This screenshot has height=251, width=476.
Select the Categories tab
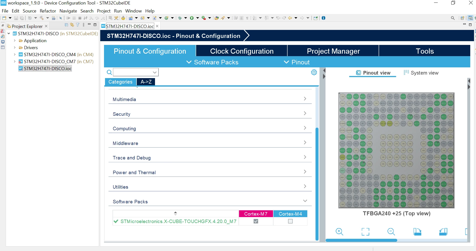[120, 82]
